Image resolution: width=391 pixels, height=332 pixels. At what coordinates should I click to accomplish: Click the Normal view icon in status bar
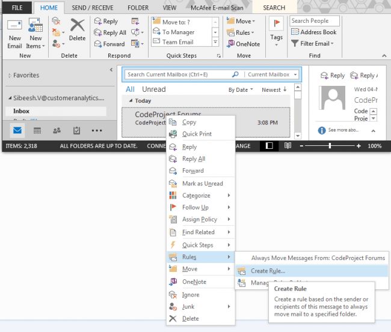click(269, 146)
